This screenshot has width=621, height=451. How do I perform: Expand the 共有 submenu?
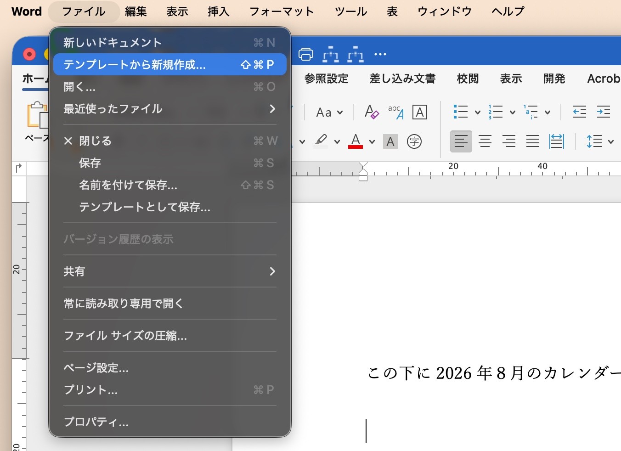tap(170, 271)
